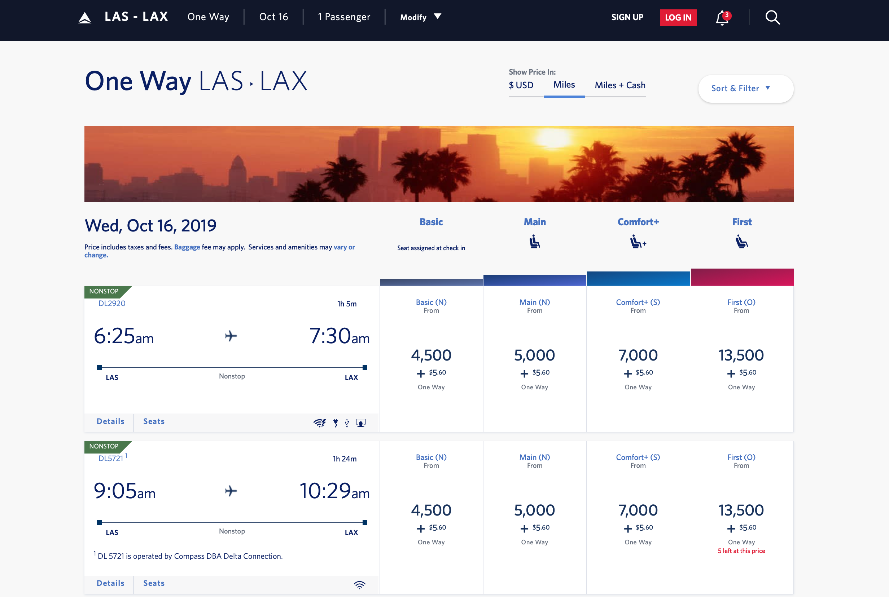889x597 pixels.
Task: Show prices in Miles
Action: pyautogui.click(x=564, y=85)
